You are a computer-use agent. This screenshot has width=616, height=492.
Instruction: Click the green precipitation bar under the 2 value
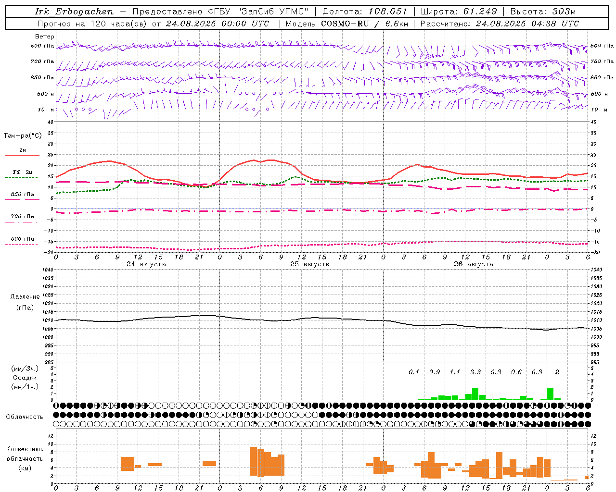point(550,394)
